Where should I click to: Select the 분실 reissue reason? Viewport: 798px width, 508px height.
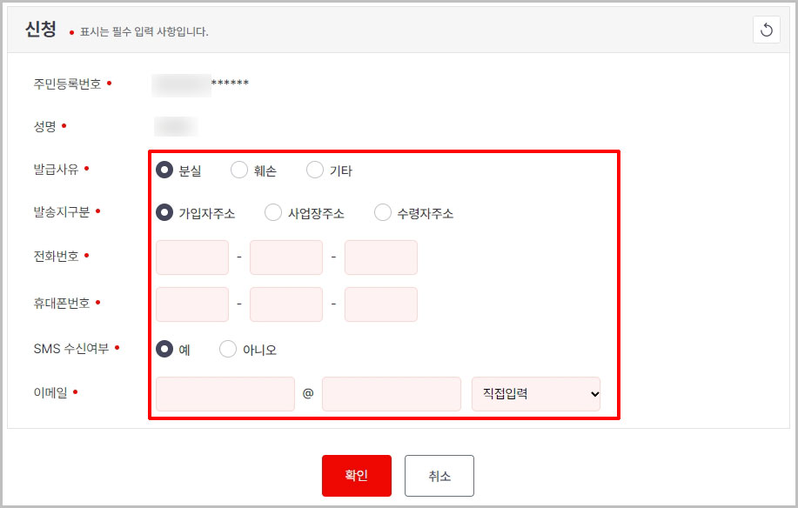[164, 170]
